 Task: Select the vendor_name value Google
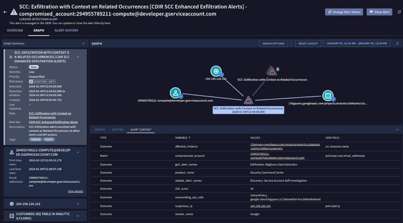pos(255,214)
